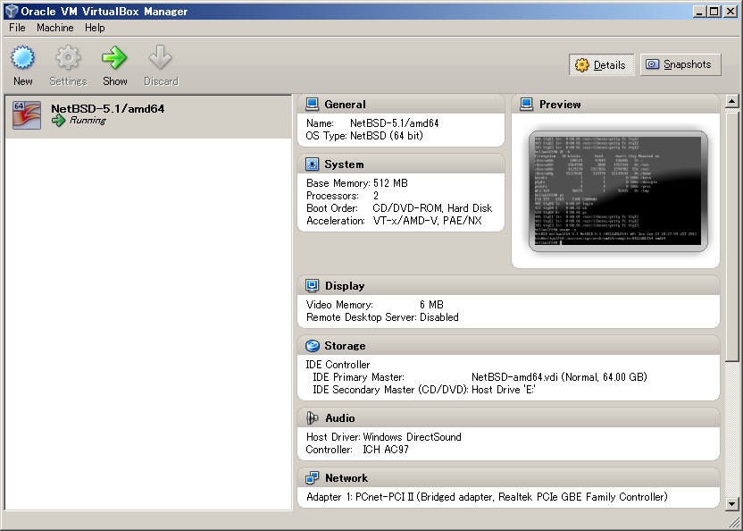Click the Settings gear toolbar icon
The image size is (743, 531).
click(68, 59)
